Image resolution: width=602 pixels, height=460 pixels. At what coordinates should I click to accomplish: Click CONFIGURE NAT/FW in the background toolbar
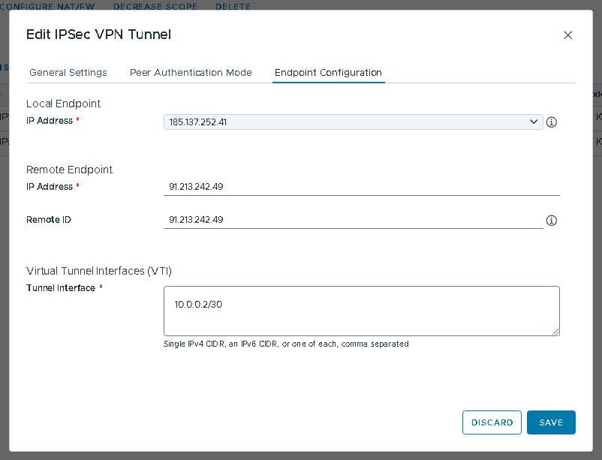pos(48,7)
